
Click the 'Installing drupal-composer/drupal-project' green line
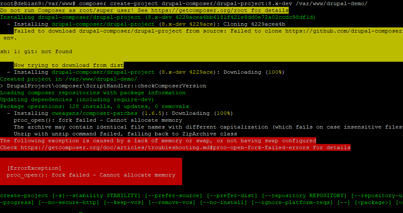click(x=158, y=18)
